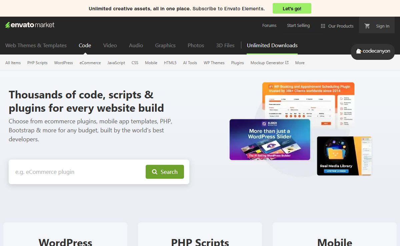
Task: Open Web Themes & Templates menu
Action: click(x=36, y=46)
